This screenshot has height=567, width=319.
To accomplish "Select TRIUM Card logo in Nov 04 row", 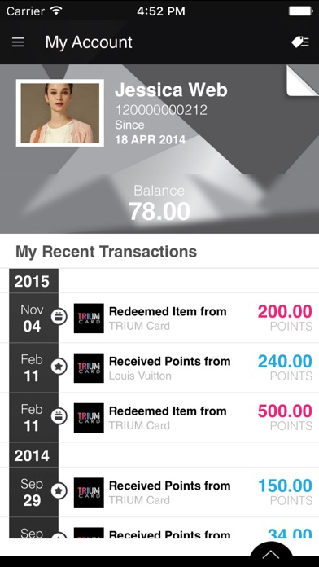I will (89, 319).
